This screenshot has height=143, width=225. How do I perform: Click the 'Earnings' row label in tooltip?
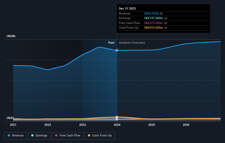pyautogui.click(x=125, y=18)
